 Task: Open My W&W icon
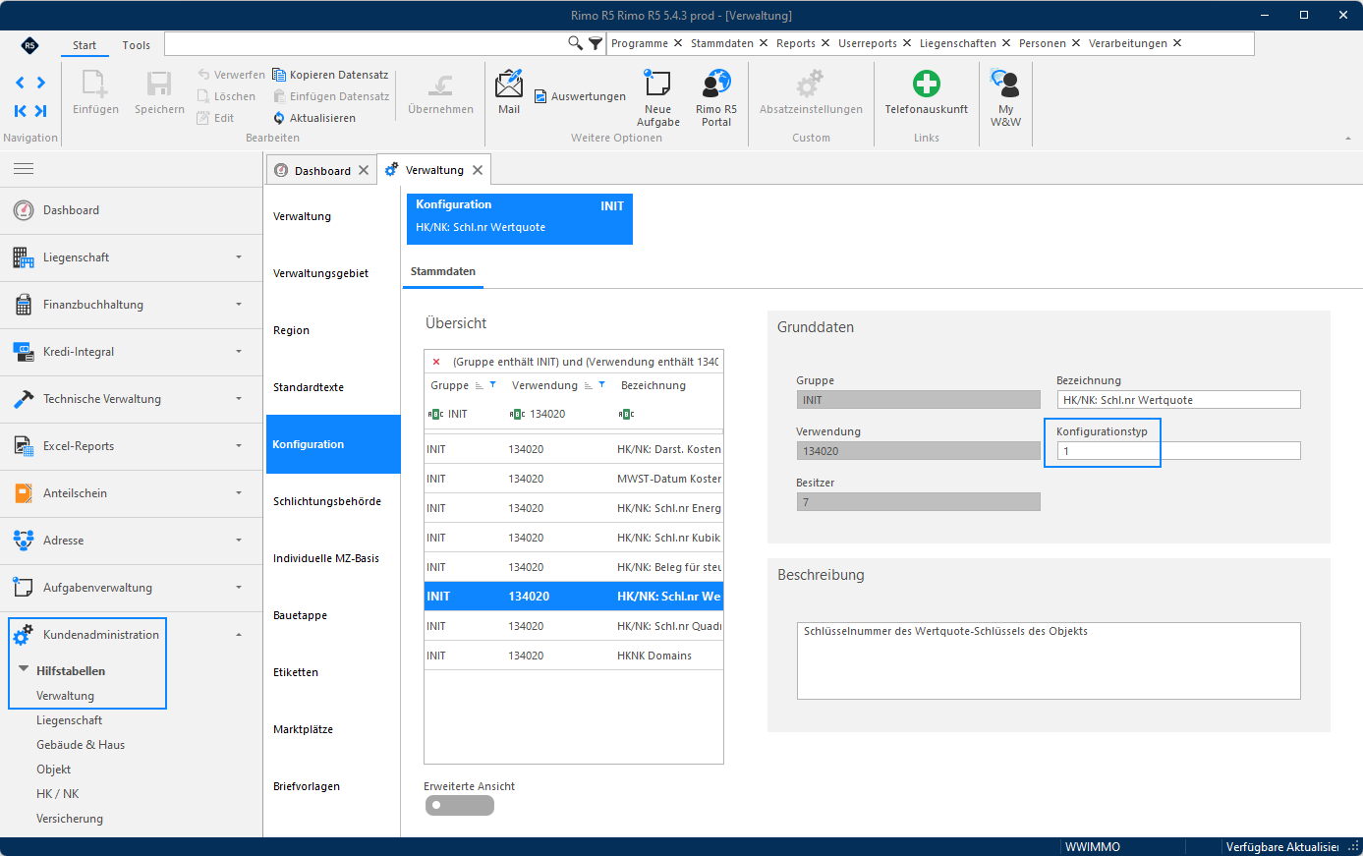[x=1005, y=84]
